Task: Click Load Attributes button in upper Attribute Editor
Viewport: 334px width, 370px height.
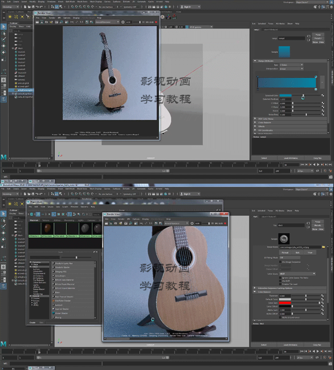Action: point(291,158)
